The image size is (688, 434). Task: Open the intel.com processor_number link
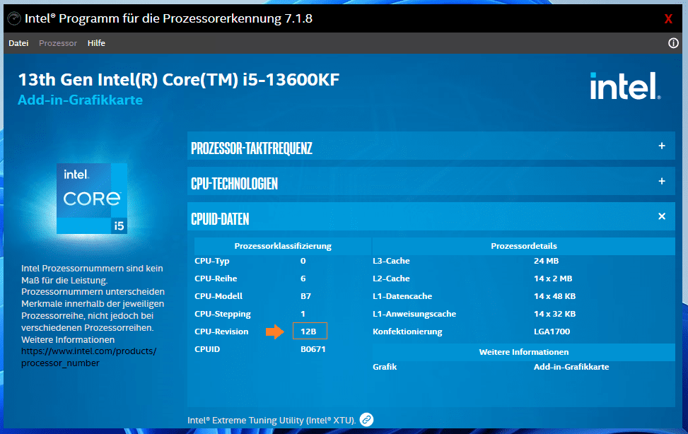coord(88,357)
